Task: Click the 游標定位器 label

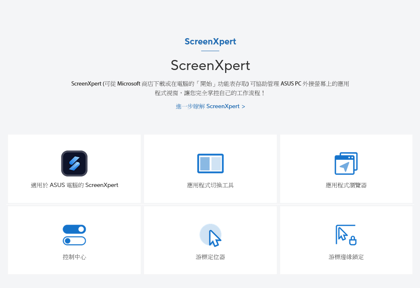Action: 210,257
